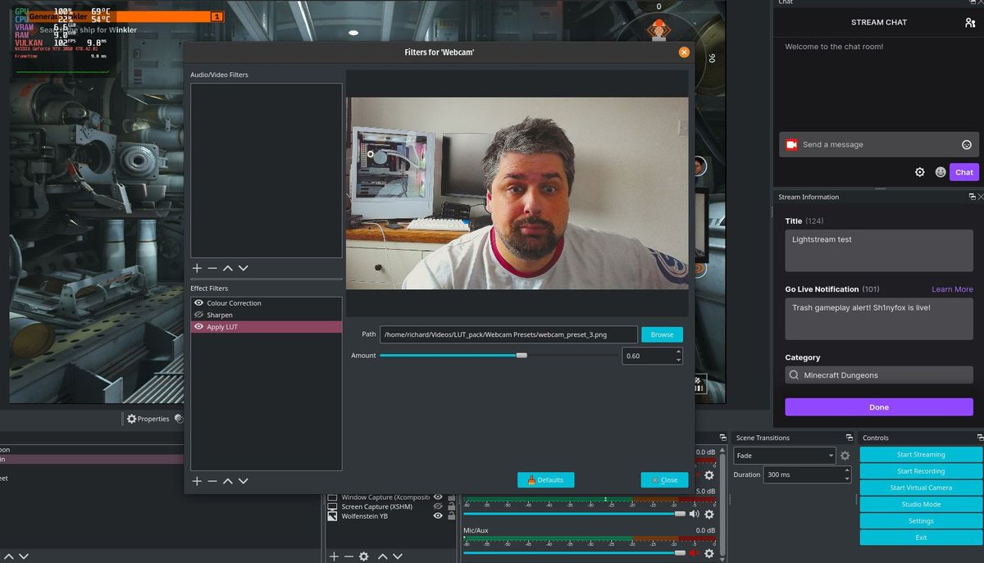The height and width of the screenshot is (563, 984).
Task: Open chat settings with the gear icon
Action: 919,172
